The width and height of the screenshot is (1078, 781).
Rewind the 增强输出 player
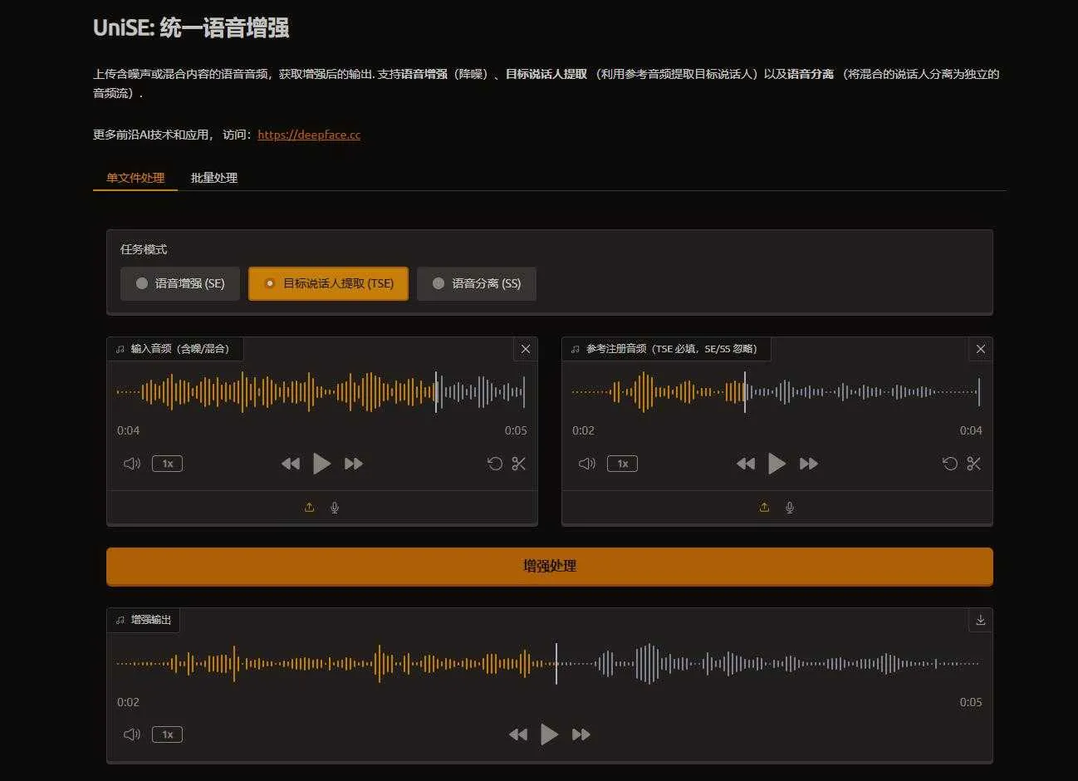coord(517,734)
